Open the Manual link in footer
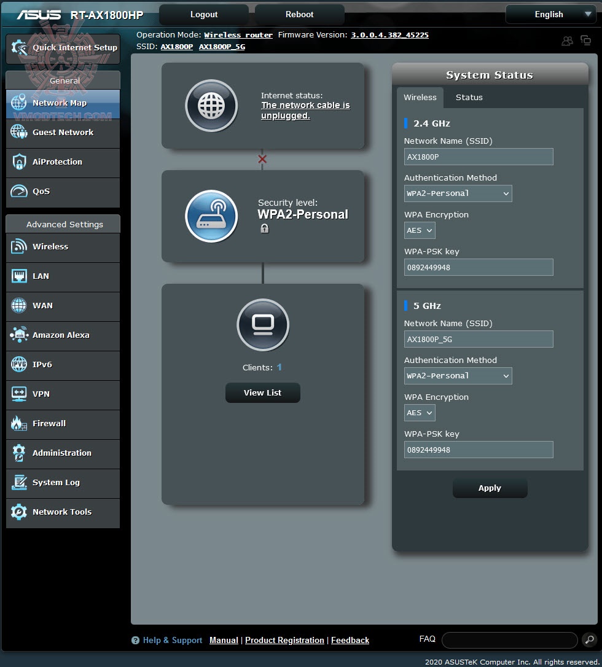602x667 pixels. (x=224, y=640)
